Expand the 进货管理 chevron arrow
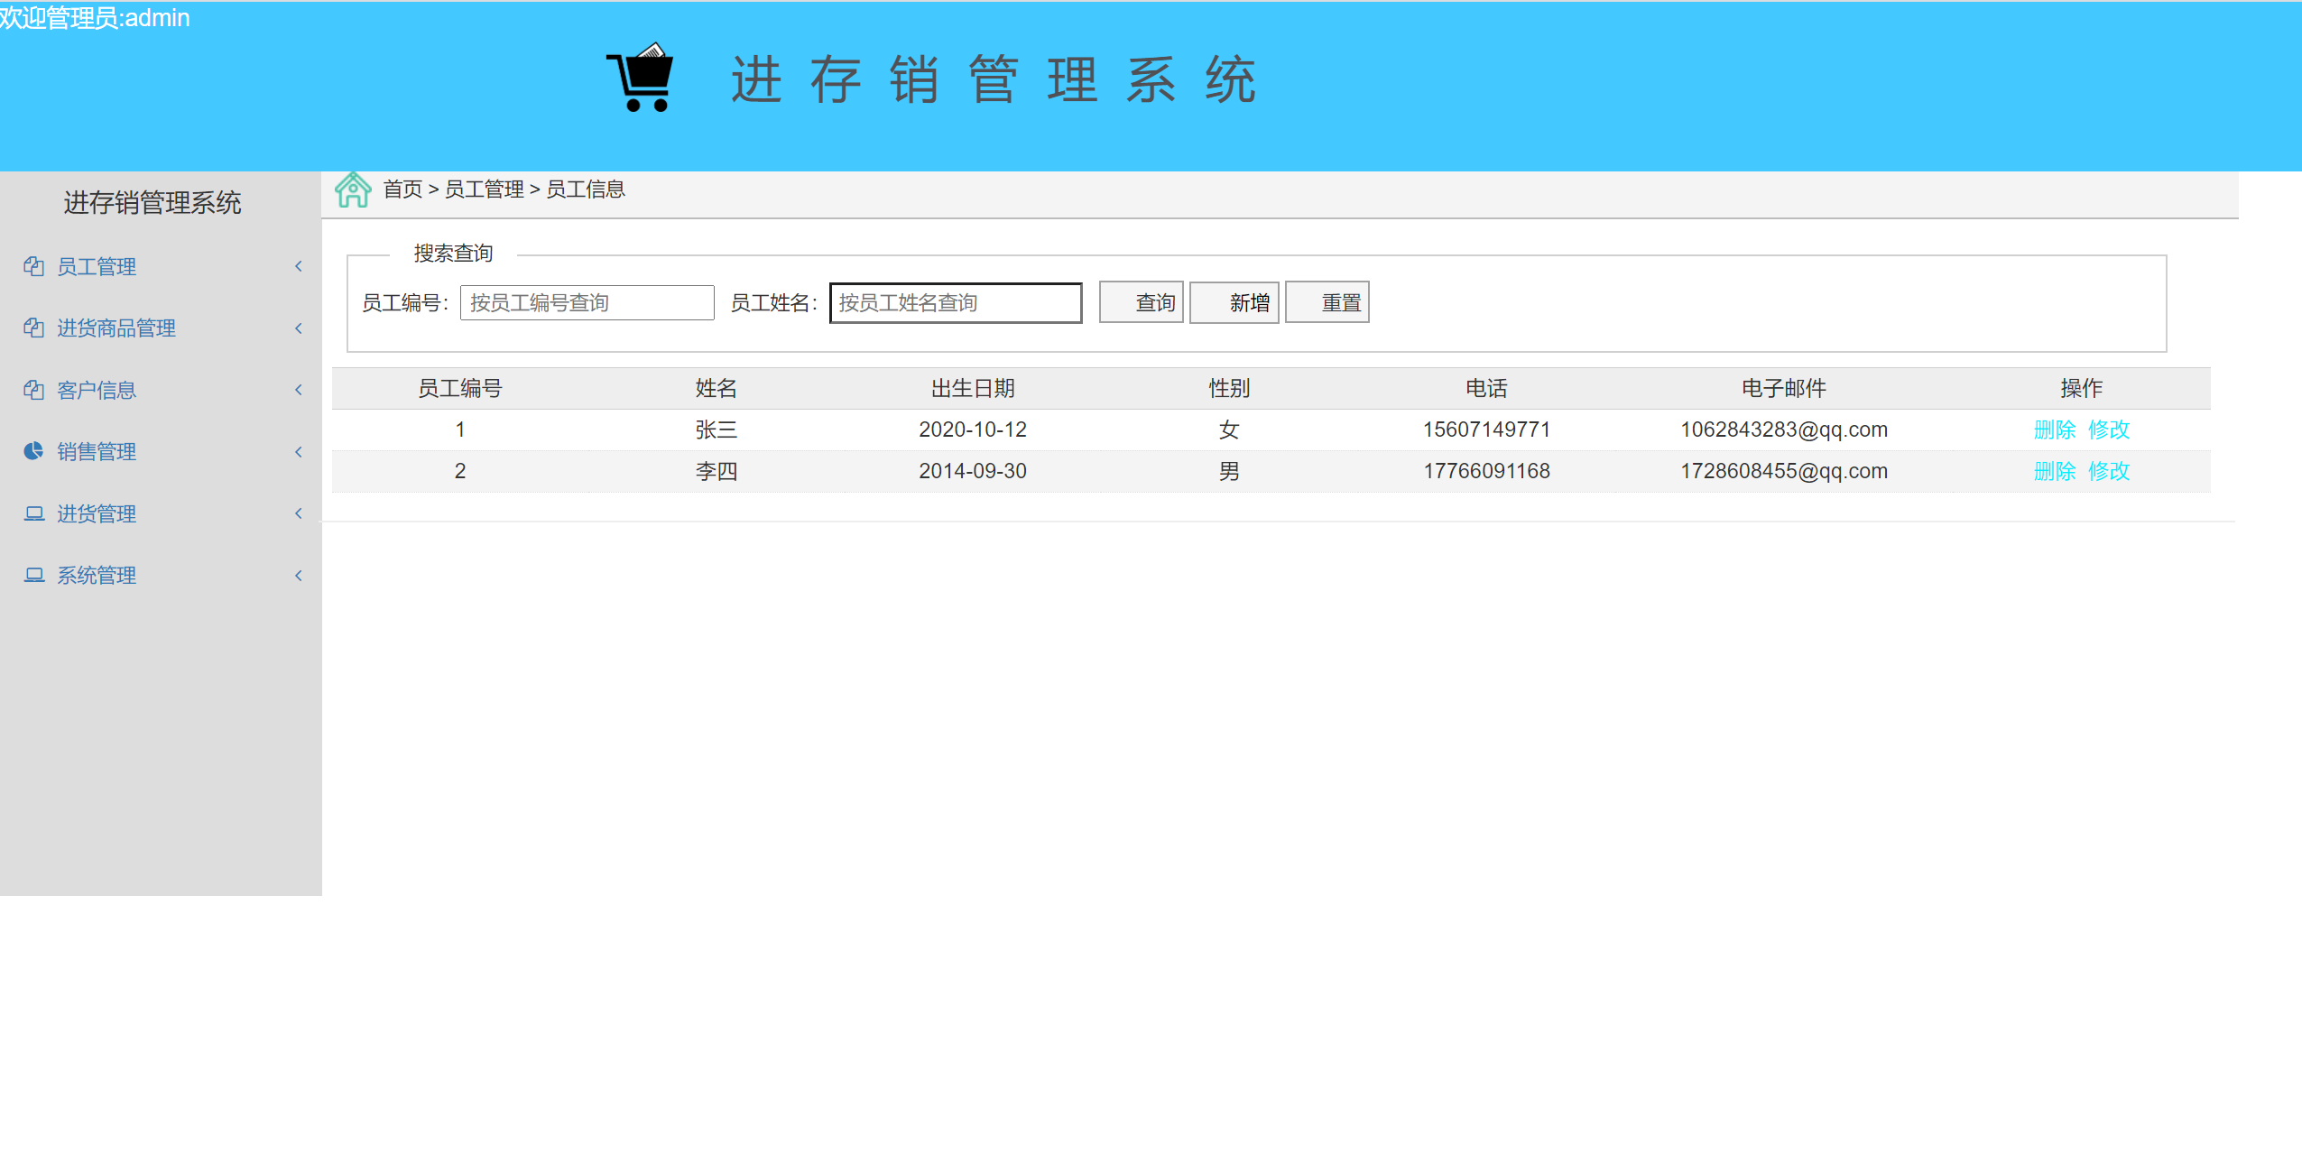 pyautogui.click(x=299, y=513)
